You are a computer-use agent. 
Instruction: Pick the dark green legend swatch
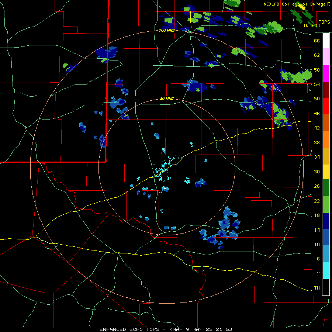(326, 188)
